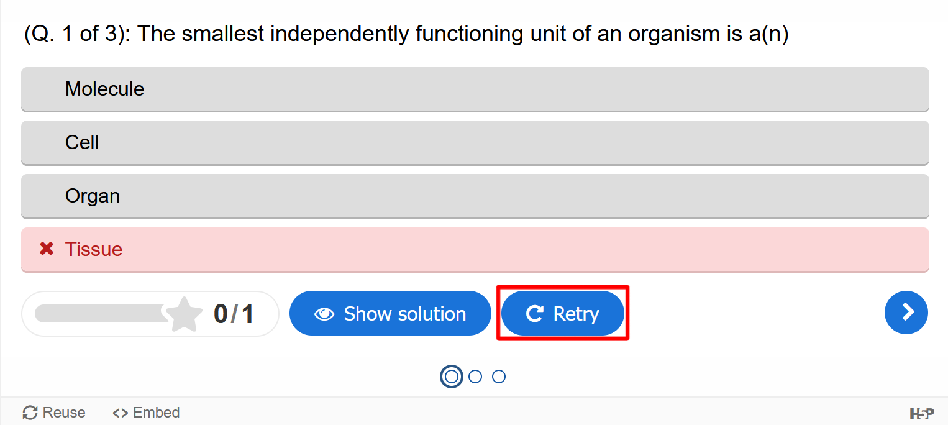Click the circular arrow icon on Retry
Screen dimensions: 948x425
pos(534,314)
